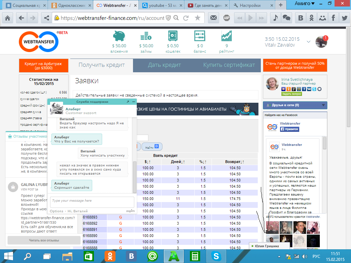Click the zoom magnifier in the address bar
The width and height of the screenshot is (351, 263).
[176, 18]
